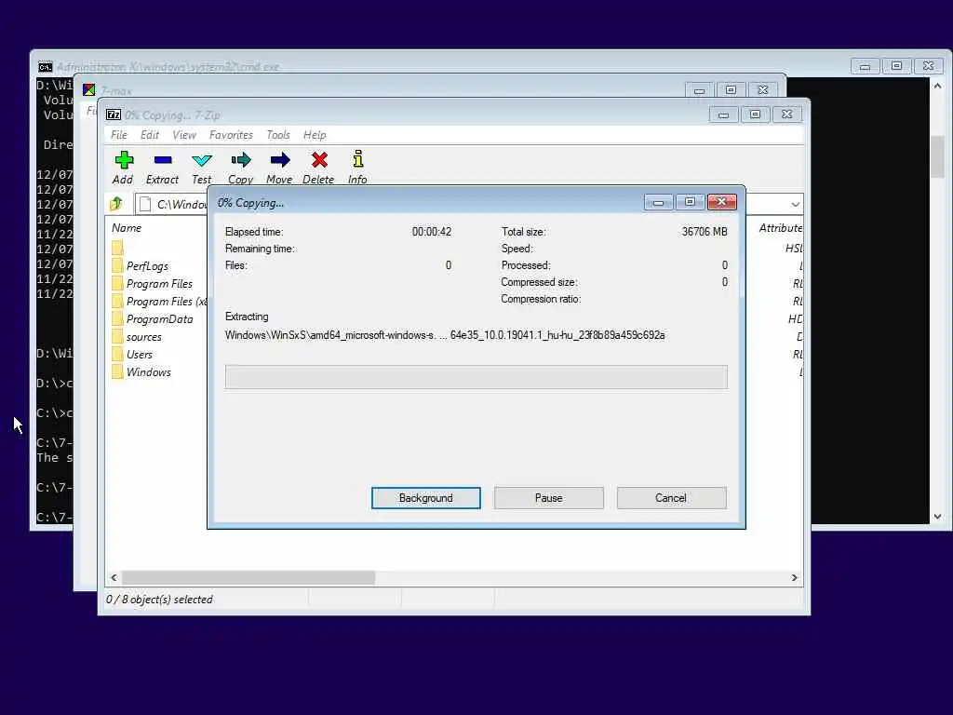Click the Users folder name
The height and width of the screenshot is (715, 953).
coord(140,355)
